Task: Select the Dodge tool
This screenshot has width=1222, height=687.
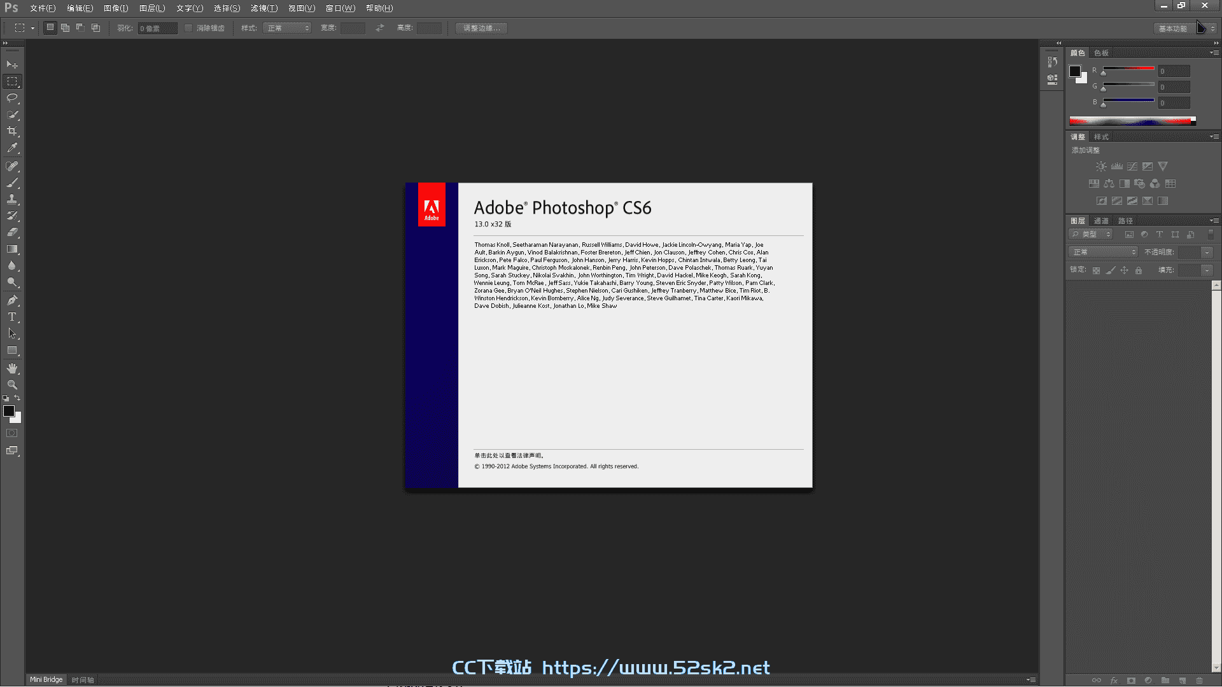Action: pos(12,282)
